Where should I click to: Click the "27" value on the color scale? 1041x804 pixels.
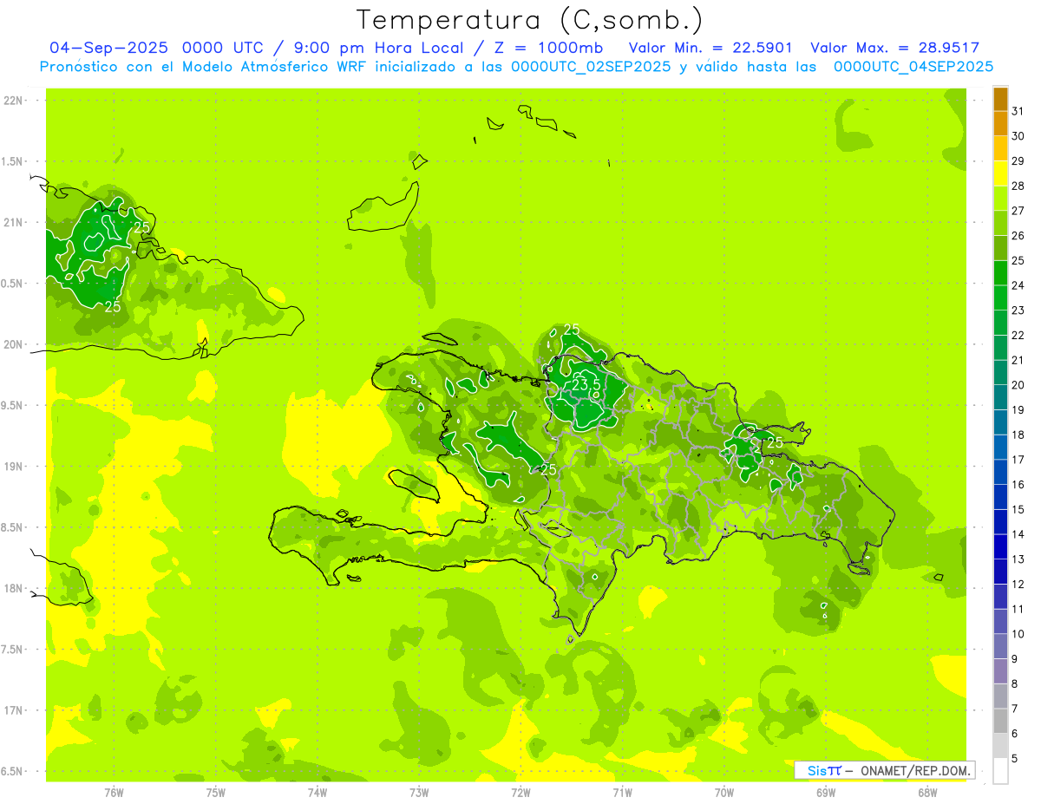1018,211
